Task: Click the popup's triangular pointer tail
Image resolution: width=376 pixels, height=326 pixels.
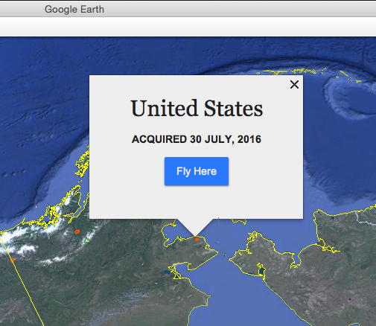Action: click(195, 226)
